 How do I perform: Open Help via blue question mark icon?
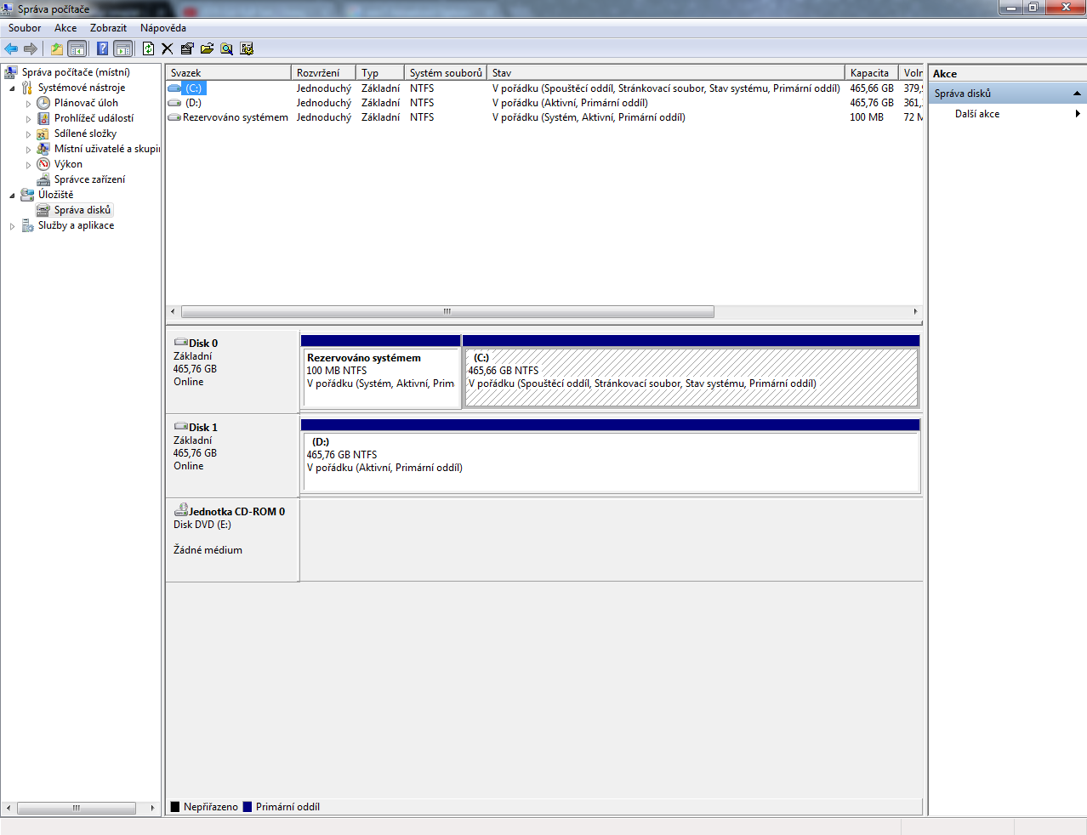pyautogui.click(x=102, y=48)
